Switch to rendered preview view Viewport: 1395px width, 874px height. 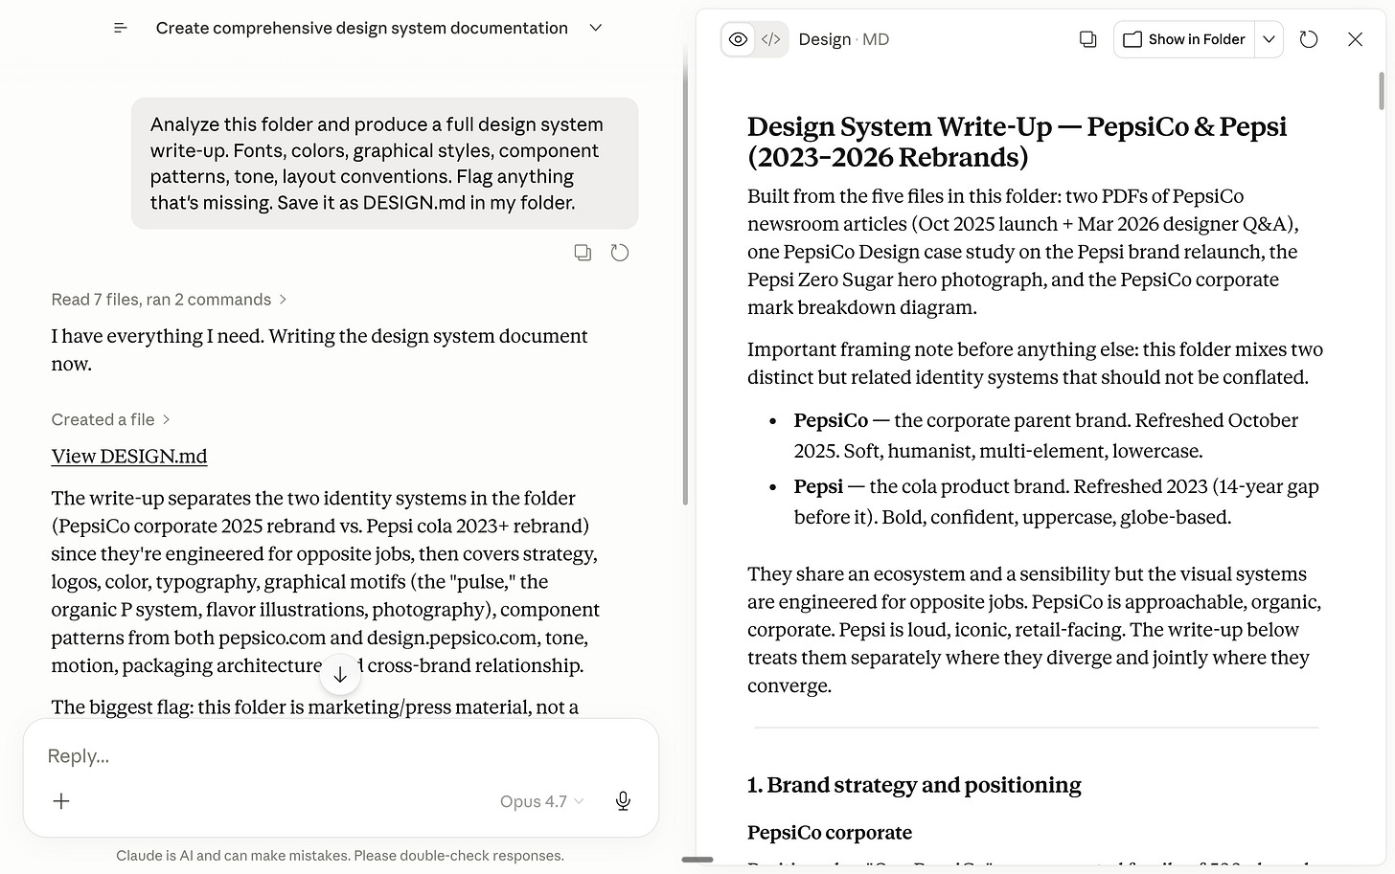pyautogui.click(x=738, y=39)
